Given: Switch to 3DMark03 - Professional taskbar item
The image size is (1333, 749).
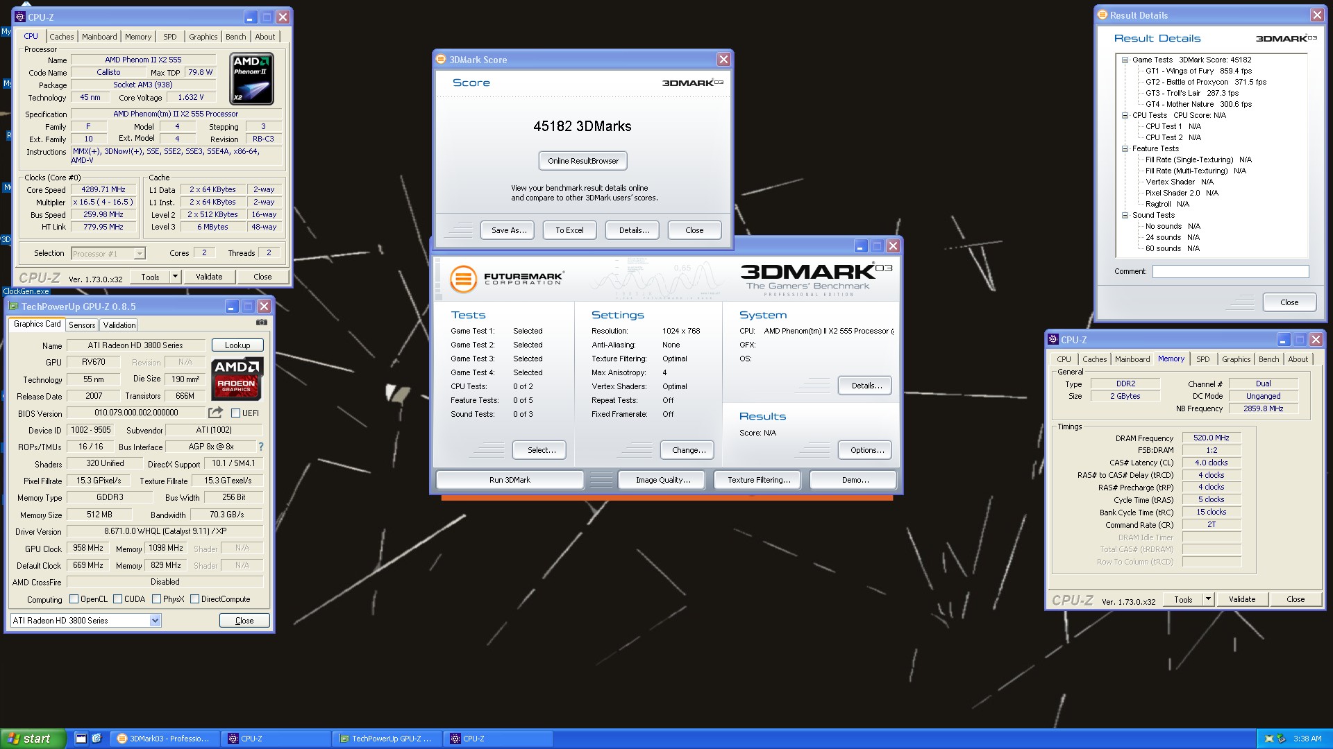Looking at the screenshot, I should coord(165,739).
